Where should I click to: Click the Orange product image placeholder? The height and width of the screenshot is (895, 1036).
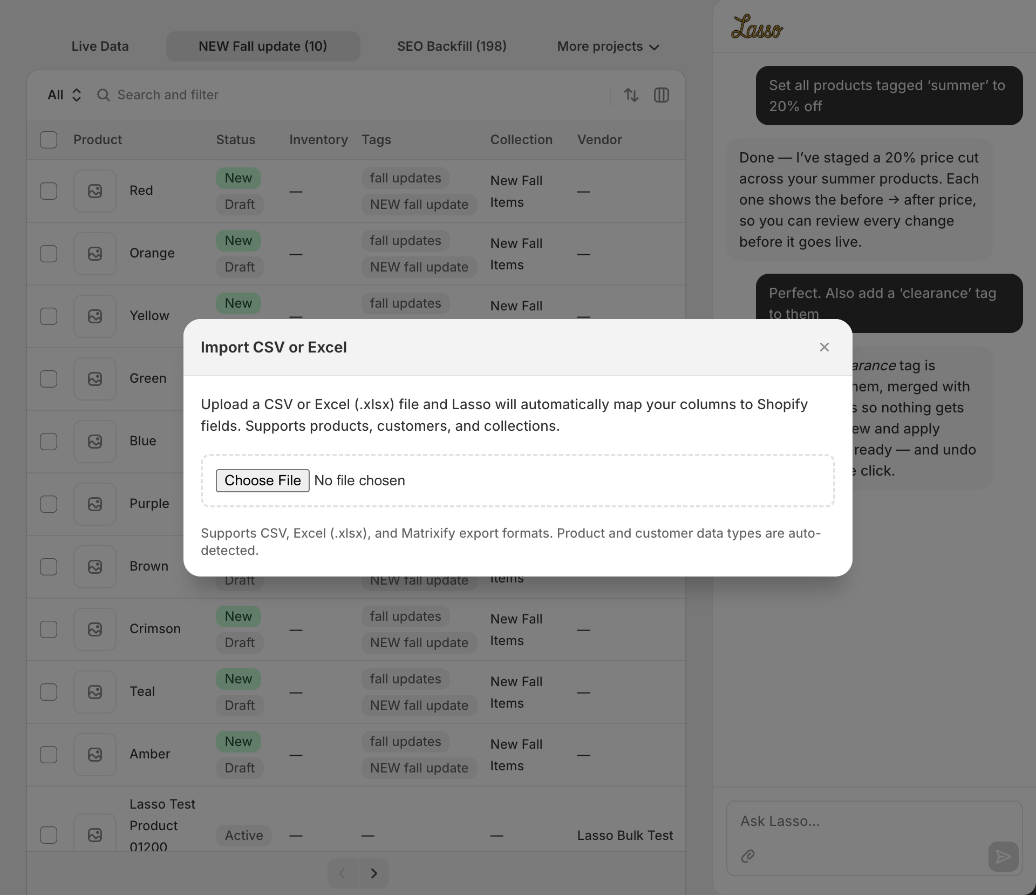[95, 254]
